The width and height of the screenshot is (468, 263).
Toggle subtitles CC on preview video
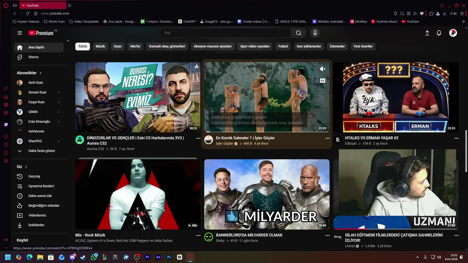pos(322,81)
